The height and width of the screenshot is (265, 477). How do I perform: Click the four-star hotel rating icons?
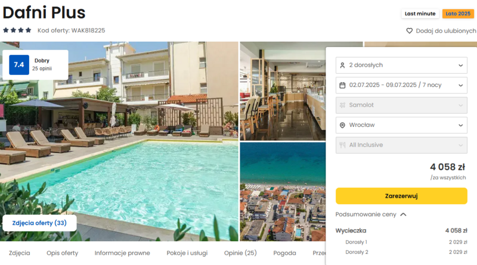17,30
